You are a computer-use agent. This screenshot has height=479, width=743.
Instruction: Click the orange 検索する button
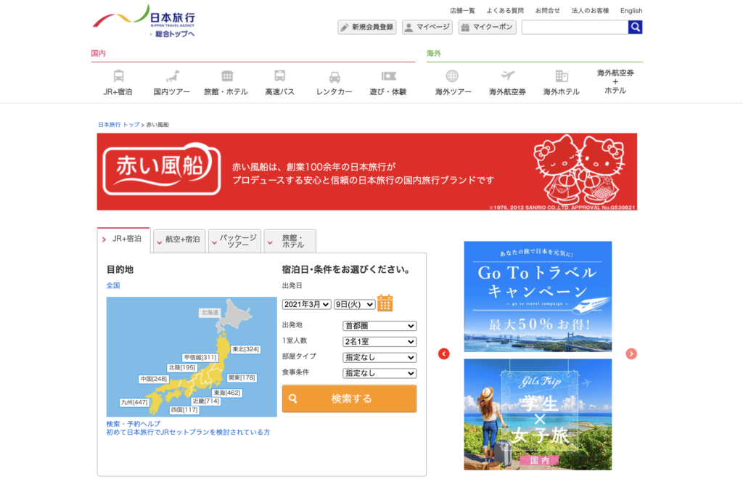pos(349,398)
